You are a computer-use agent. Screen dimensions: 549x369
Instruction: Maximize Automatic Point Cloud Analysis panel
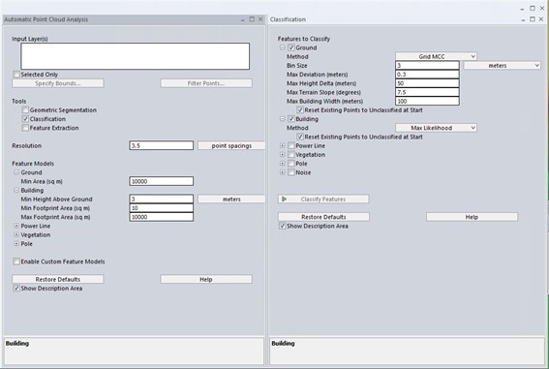coord(252,19)
